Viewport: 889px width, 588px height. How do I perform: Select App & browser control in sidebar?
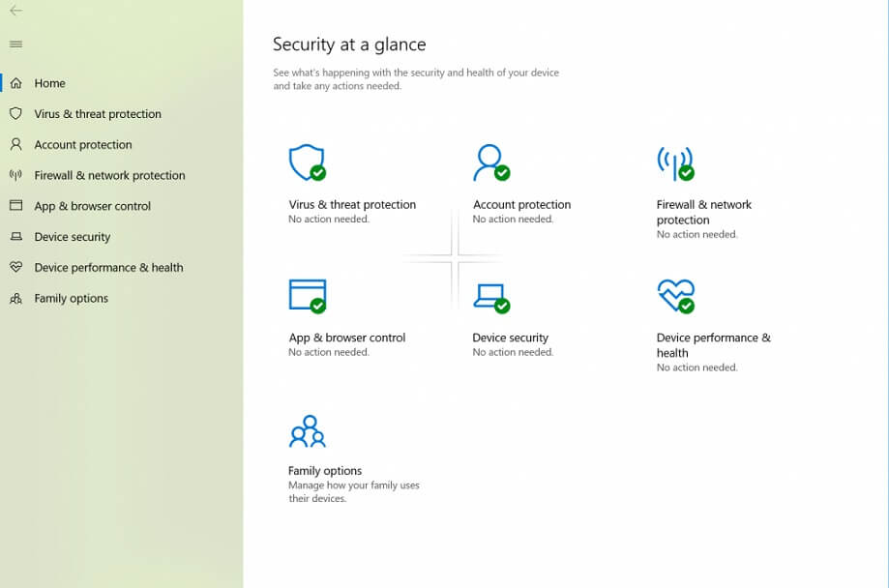click(x=93, y=206)
